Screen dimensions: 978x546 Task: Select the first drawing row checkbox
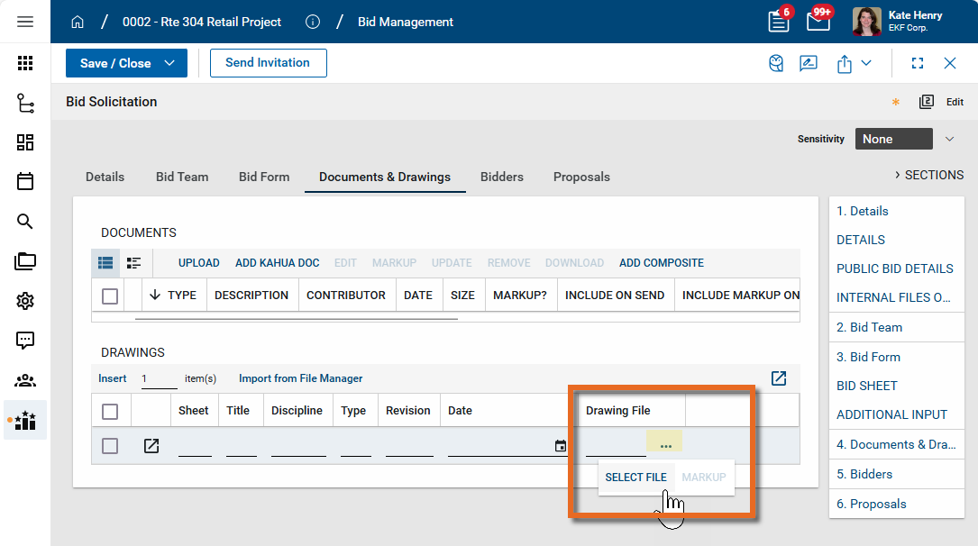[x=110, y=446]
